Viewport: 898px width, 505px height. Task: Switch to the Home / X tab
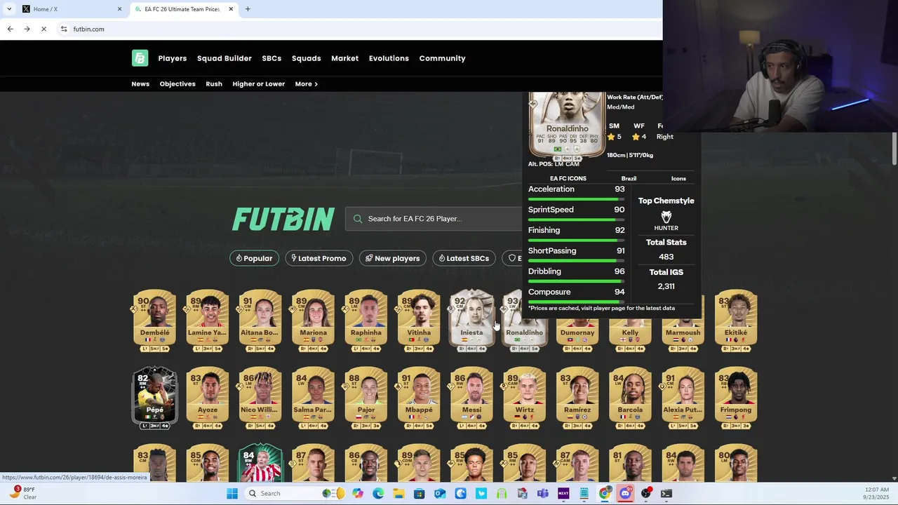pos(70,9)
